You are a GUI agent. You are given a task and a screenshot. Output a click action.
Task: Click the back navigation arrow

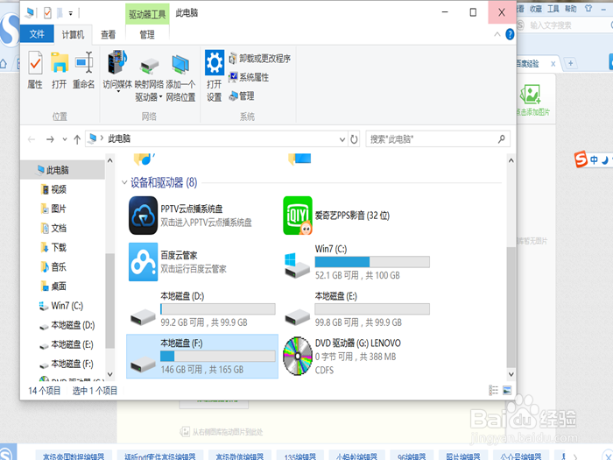[x=32, y=138]
